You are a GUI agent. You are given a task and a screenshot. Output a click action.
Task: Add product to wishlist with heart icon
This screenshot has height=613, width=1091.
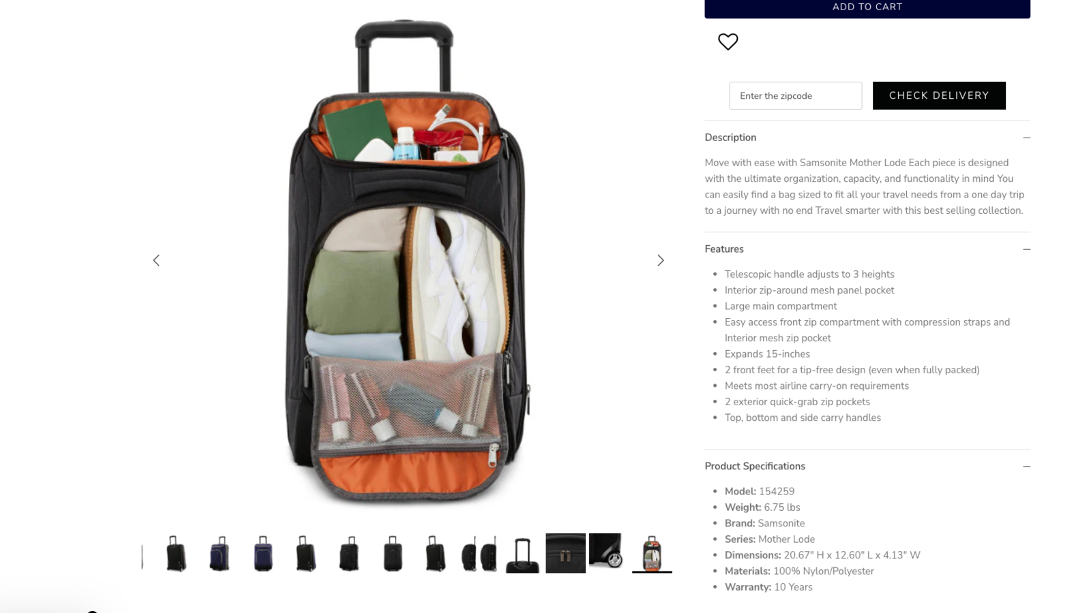click(728, 42)
